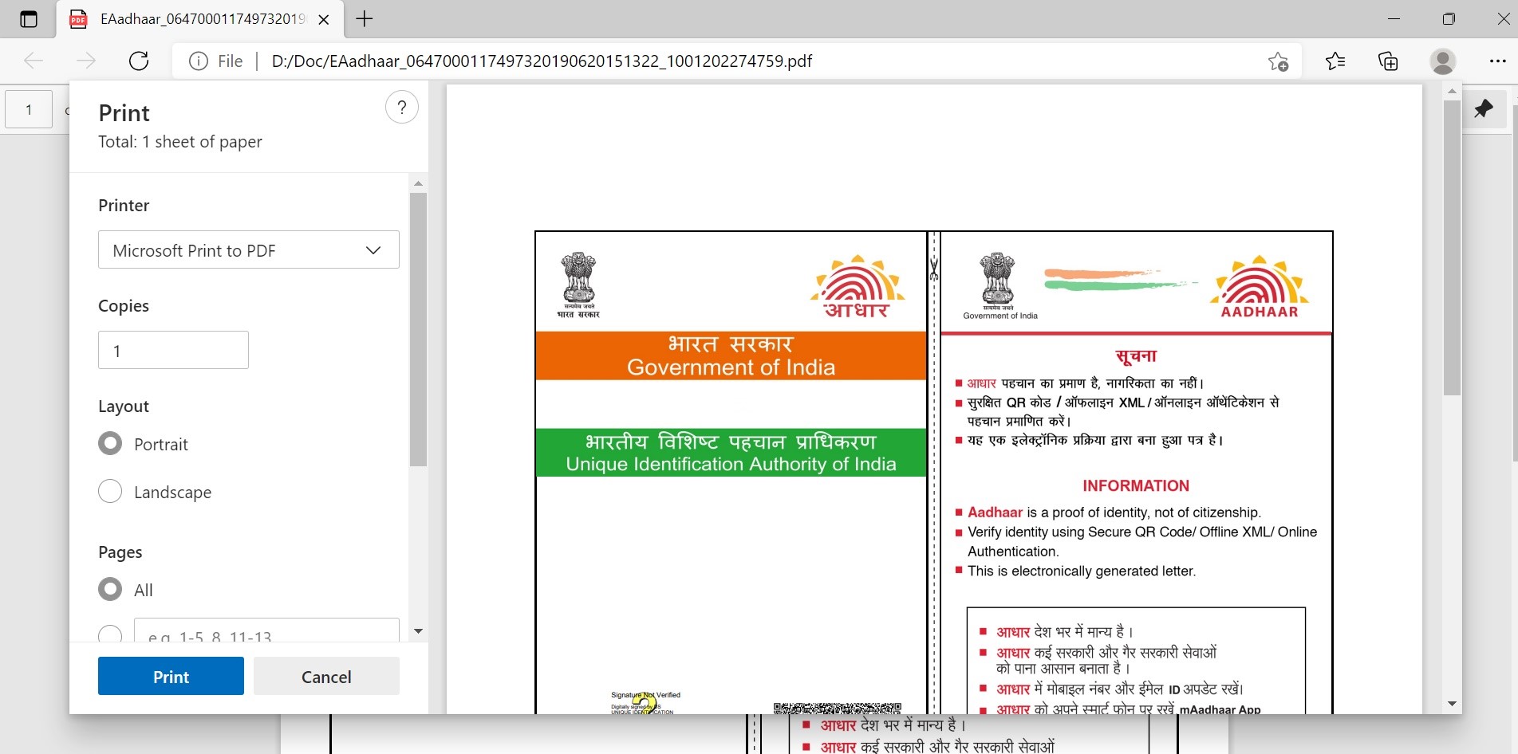1518x754 pixels.
Task: Minimize the browser window
Action: [1394, 19]
